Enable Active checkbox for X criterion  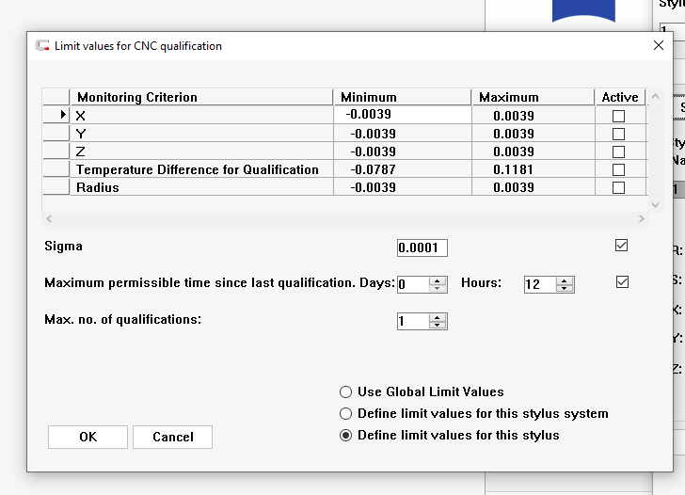(x=618, y=116)
